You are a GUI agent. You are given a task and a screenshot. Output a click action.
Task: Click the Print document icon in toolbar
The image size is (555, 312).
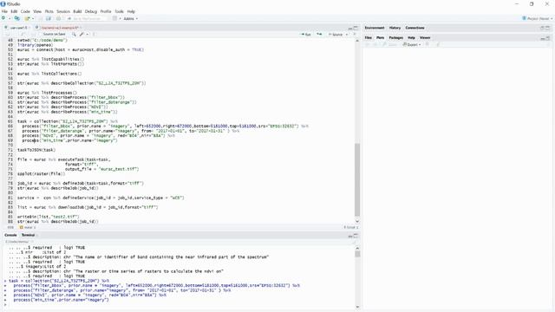(58, 18)
